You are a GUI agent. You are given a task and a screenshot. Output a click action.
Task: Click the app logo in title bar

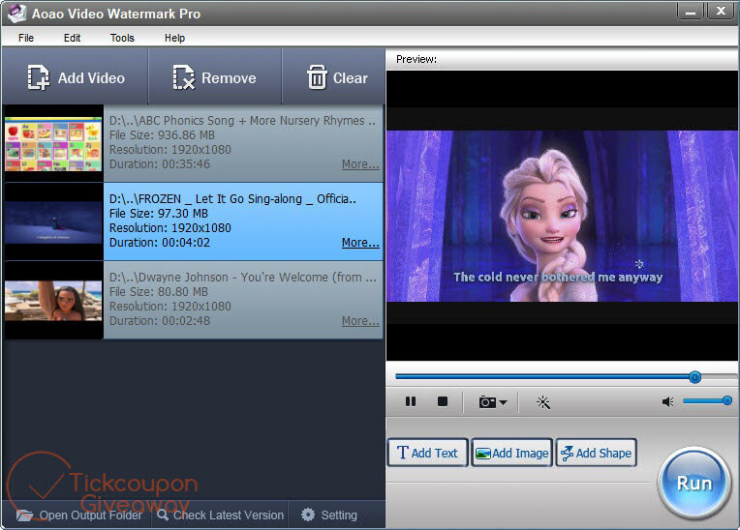point(16,14)
